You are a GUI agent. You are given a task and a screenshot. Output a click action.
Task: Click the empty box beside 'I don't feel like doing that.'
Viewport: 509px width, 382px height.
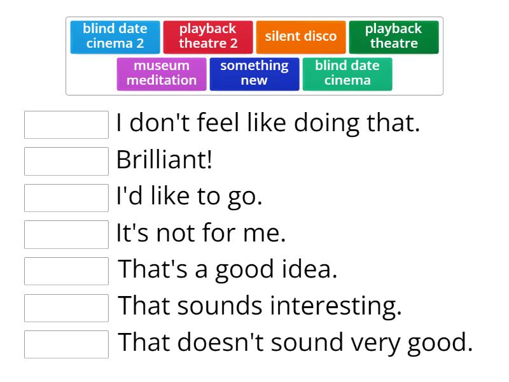(67, 125)
